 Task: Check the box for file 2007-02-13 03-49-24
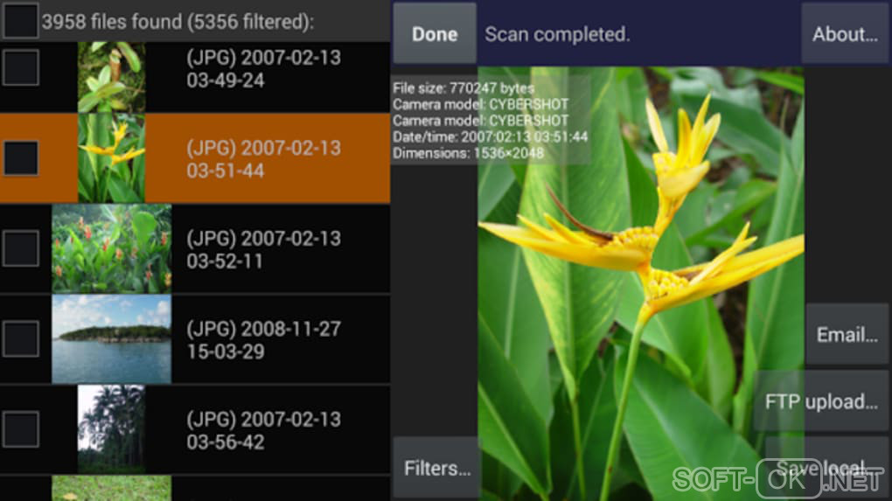[20, 67]
